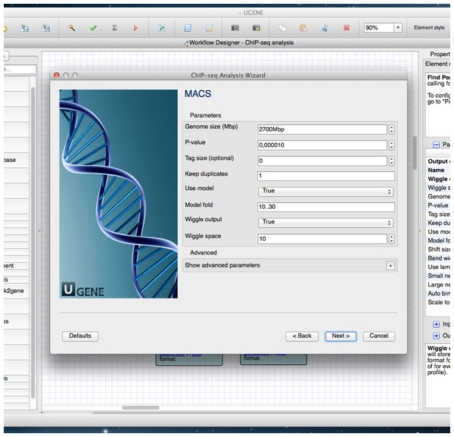Validate workflow with the green checkmark icon

point(93,28)
